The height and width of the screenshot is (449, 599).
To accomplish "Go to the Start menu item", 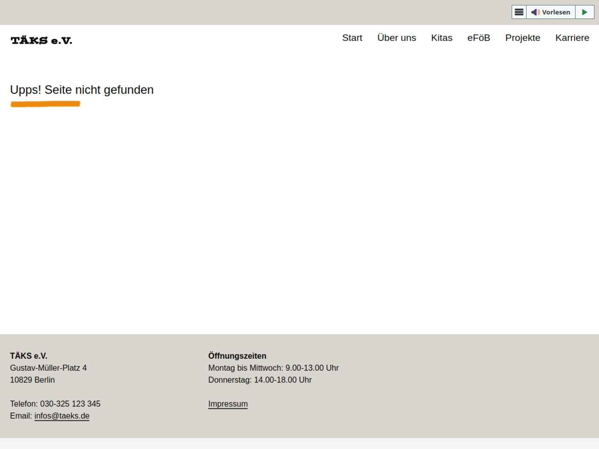I will click(x=352, y=38).
